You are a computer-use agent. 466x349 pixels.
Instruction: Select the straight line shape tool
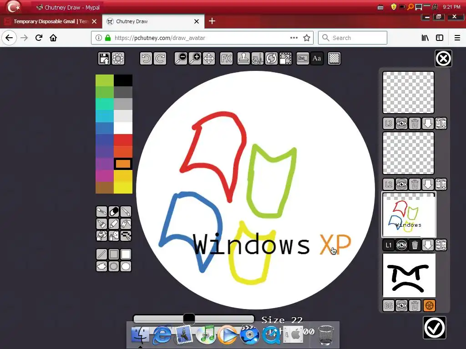pos(101,254)
